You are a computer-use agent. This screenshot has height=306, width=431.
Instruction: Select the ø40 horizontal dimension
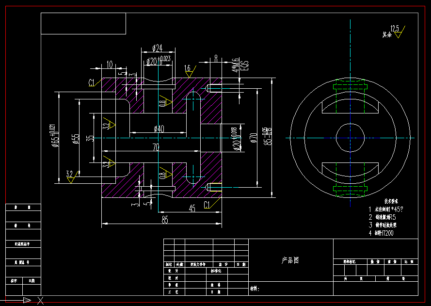[x=159, y=129]
